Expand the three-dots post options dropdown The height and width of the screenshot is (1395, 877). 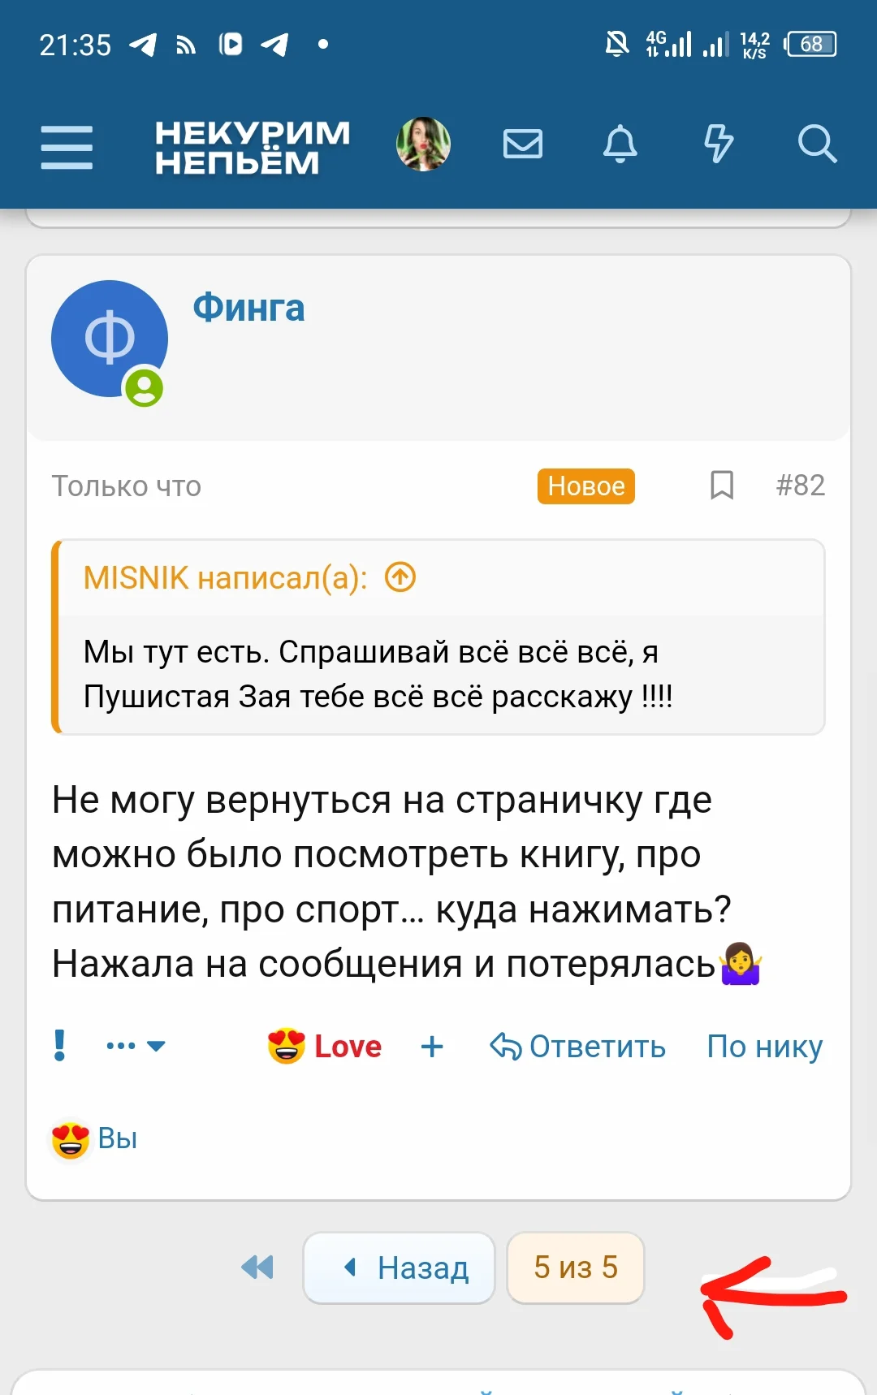click(136, 1046)
